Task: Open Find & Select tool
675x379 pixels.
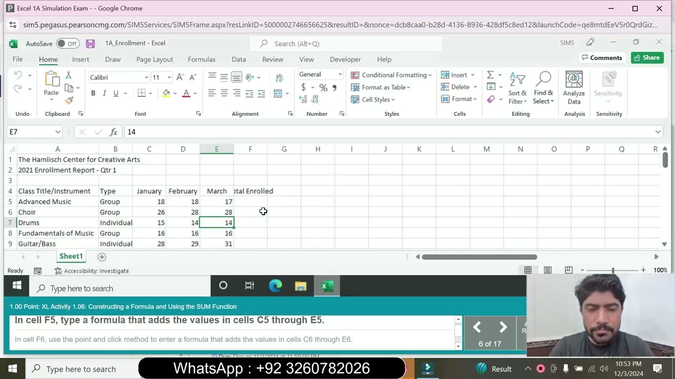Action: click(x=543, y=87)
